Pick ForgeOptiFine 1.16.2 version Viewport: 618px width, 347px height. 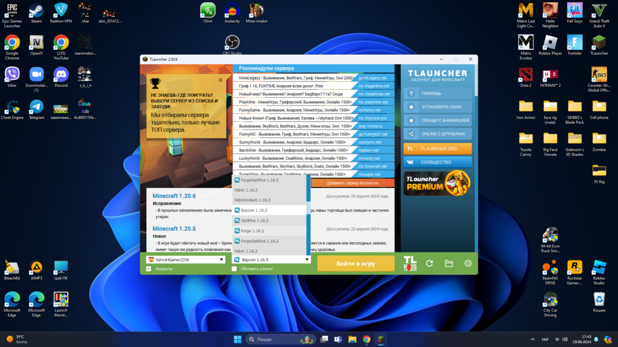pyautogui.click(x=269, y=241)
